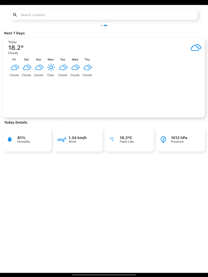Select Tuesday's cloud forecast icon
Screen dimensions: 208x277
63,67
